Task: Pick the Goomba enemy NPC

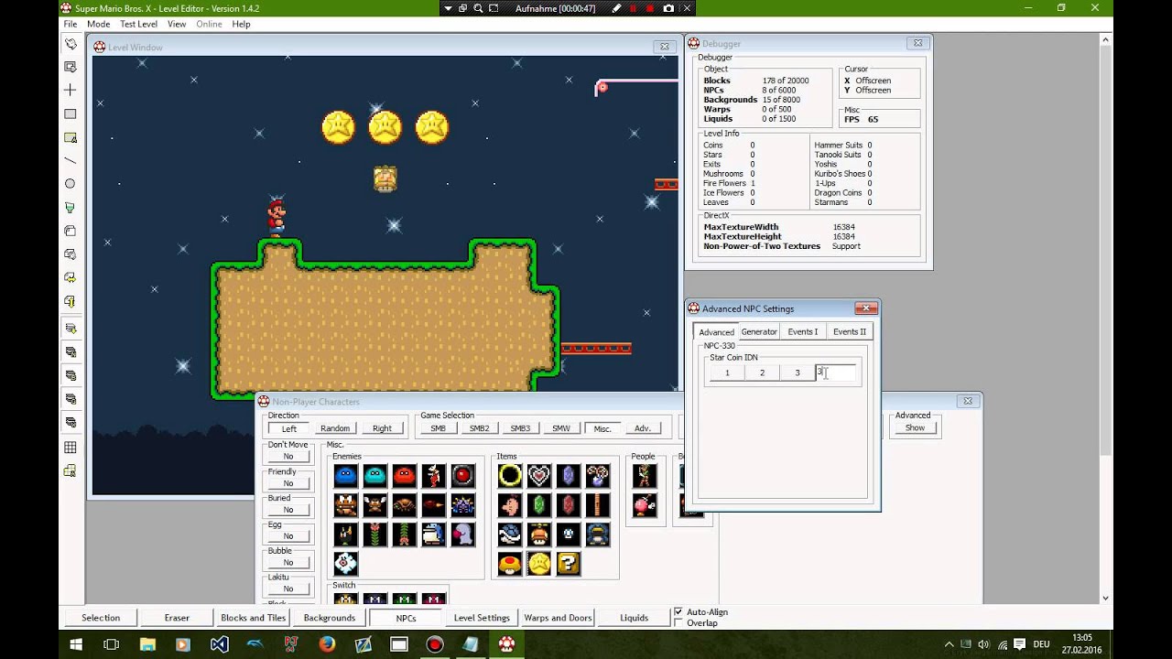Action: (345, 504)
